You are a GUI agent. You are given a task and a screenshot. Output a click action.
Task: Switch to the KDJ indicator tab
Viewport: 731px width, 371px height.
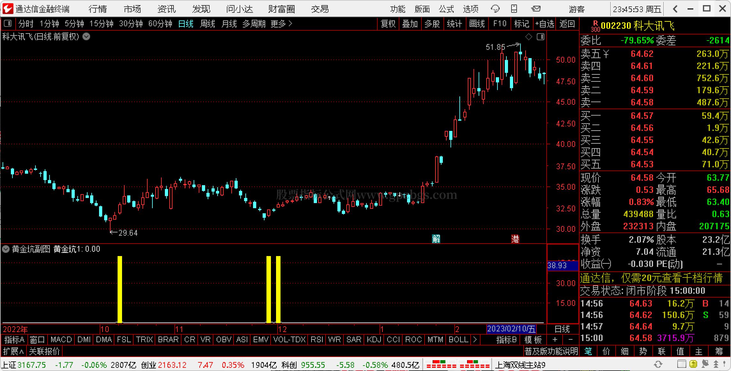pos(374,340)
